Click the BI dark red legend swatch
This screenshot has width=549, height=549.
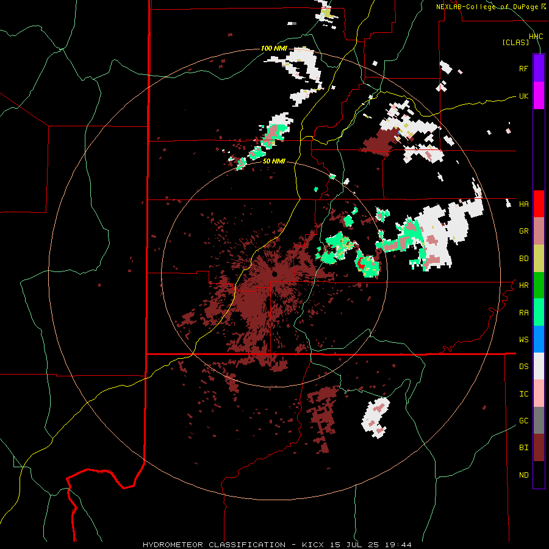(539, 448)
